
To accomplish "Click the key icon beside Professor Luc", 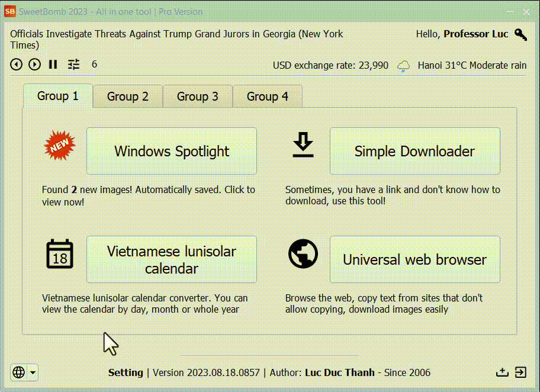I will point(520,34).
